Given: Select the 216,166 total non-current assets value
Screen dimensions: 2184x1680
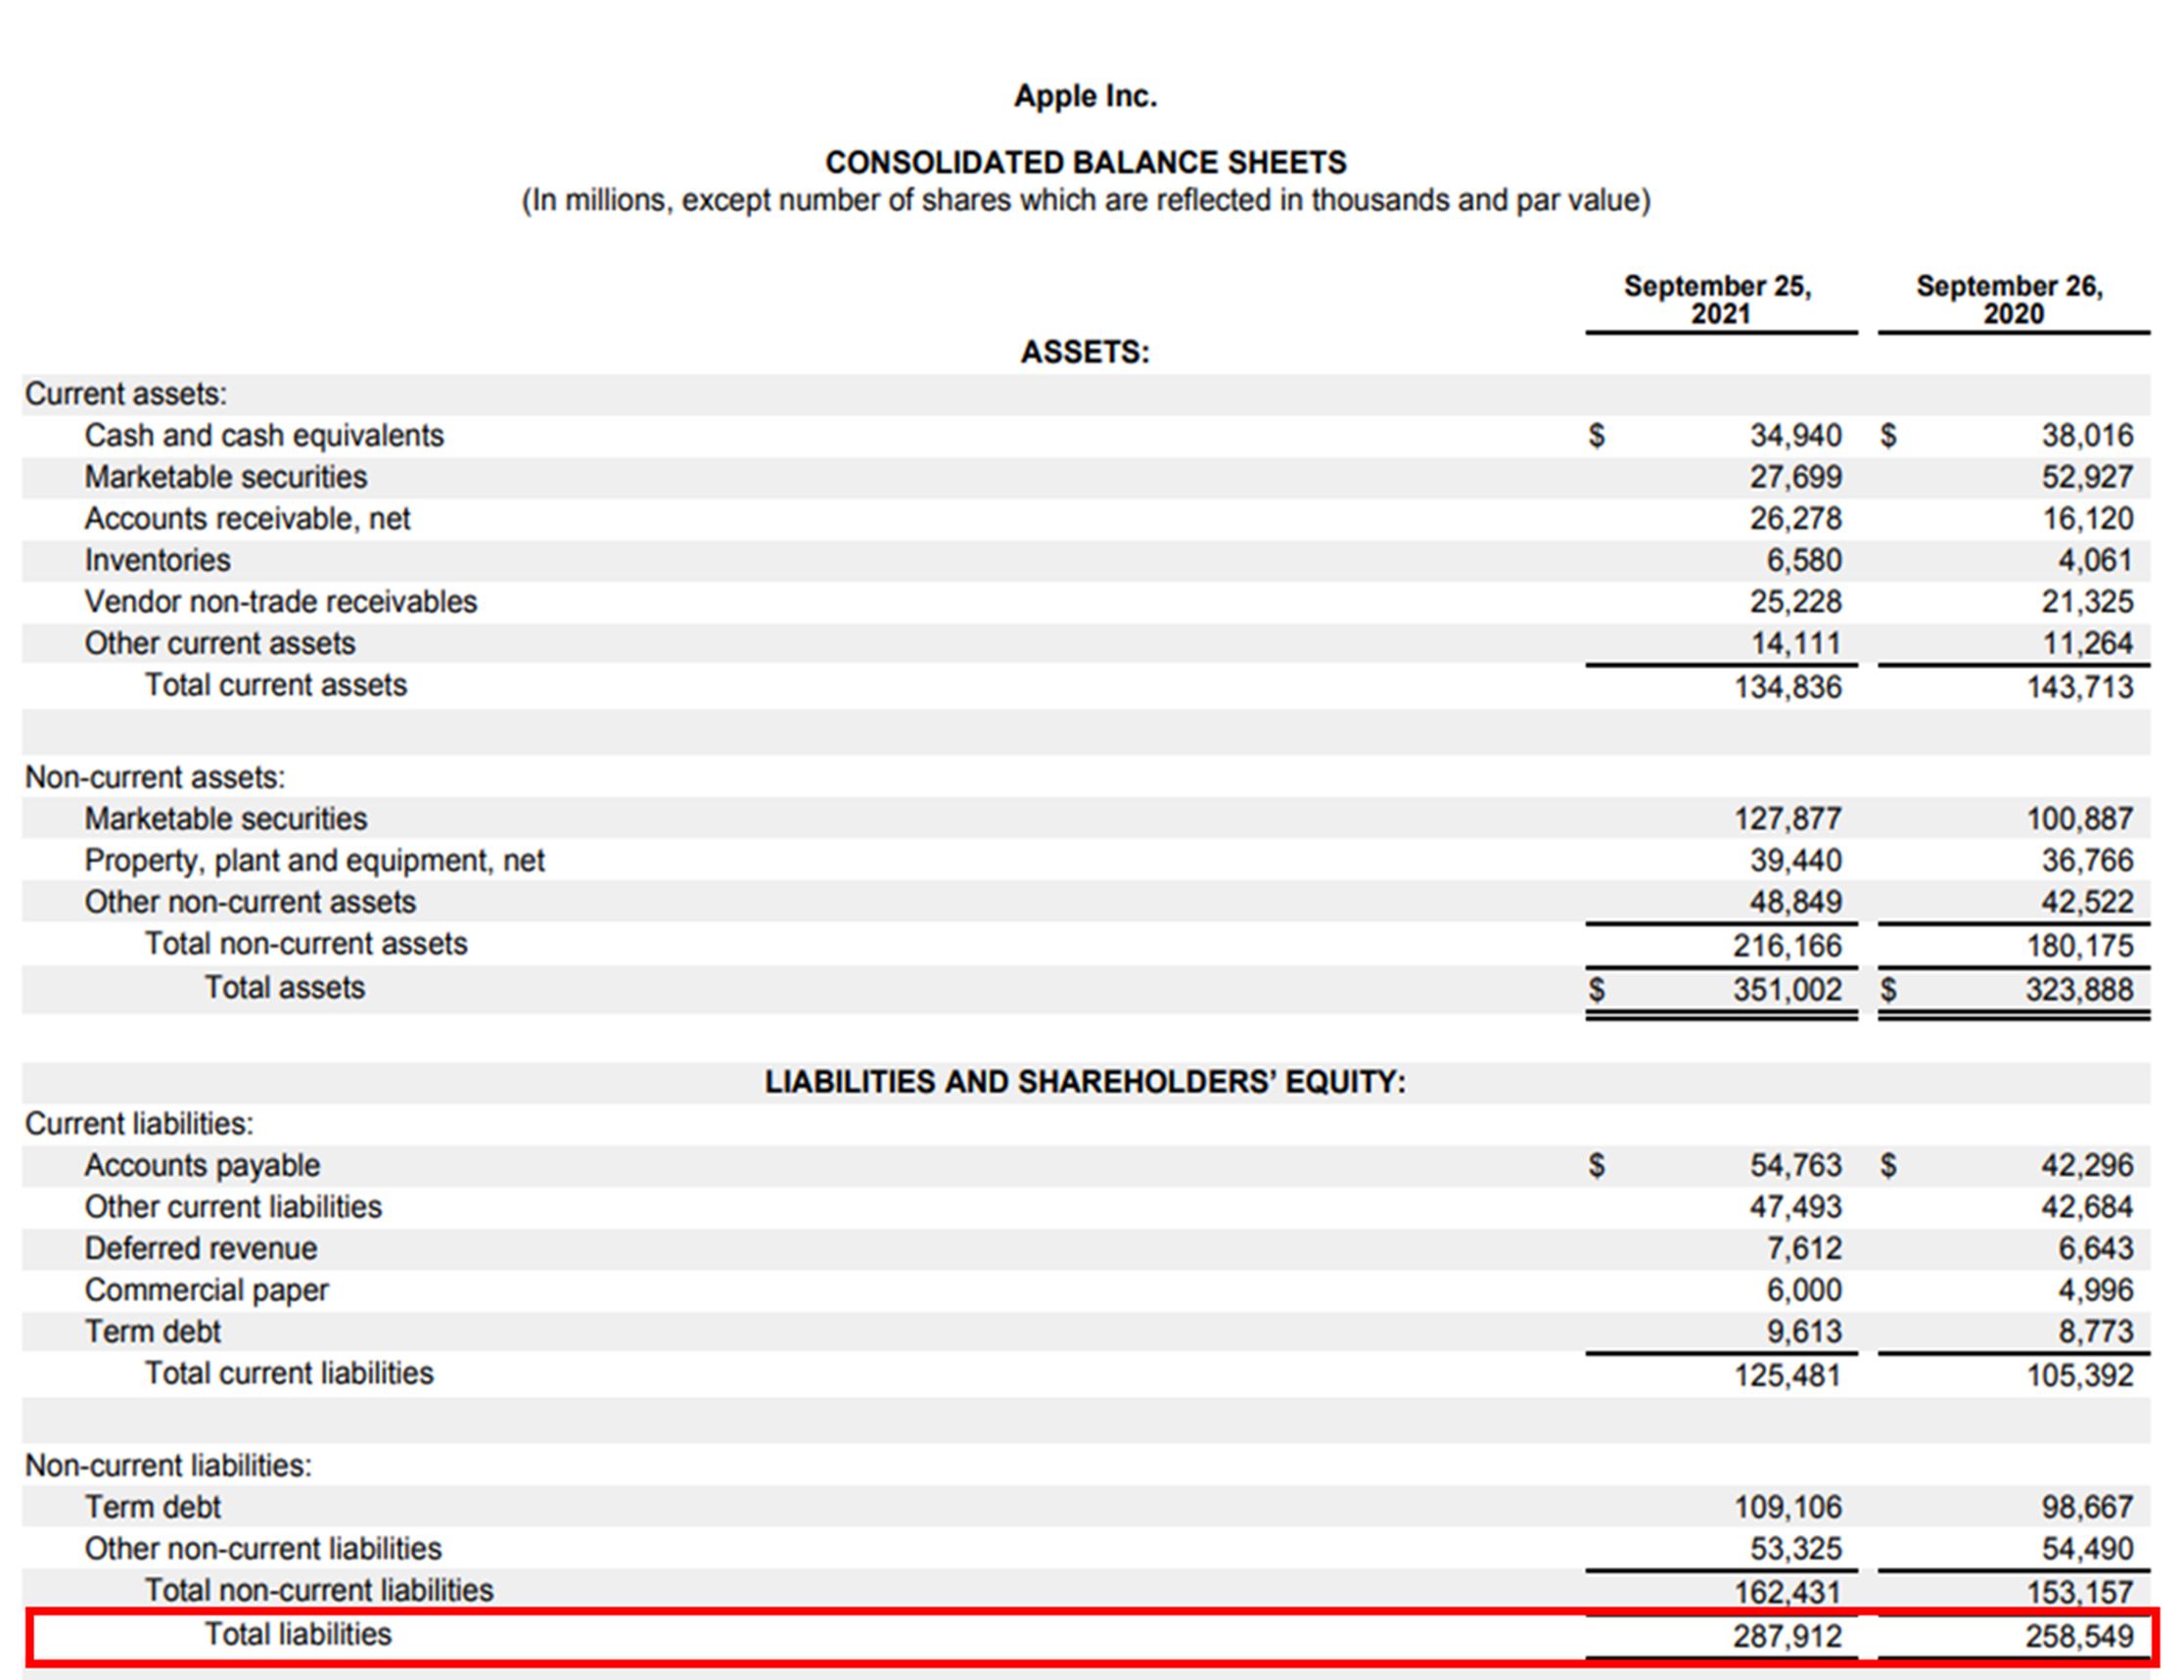Looking at the screenshot, I should [1787, 946].
